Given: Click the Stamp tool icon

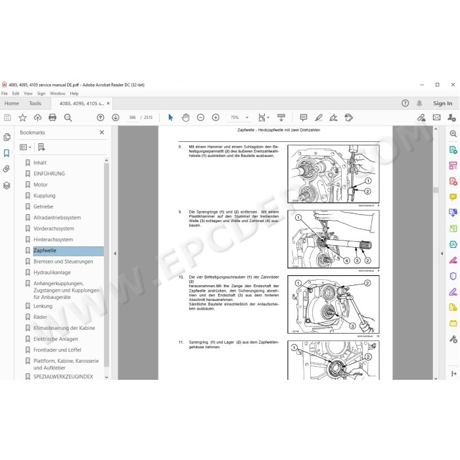Looking at the screenshot, I should 349,118.
